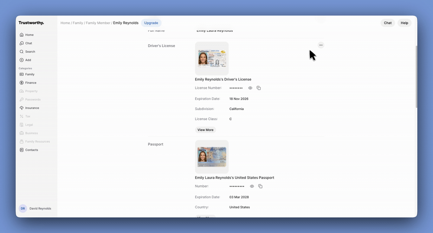Select the Insurance umbrella icon
Image resolution: width=433 pixels, height=233 pixels.
pos(22,108)
